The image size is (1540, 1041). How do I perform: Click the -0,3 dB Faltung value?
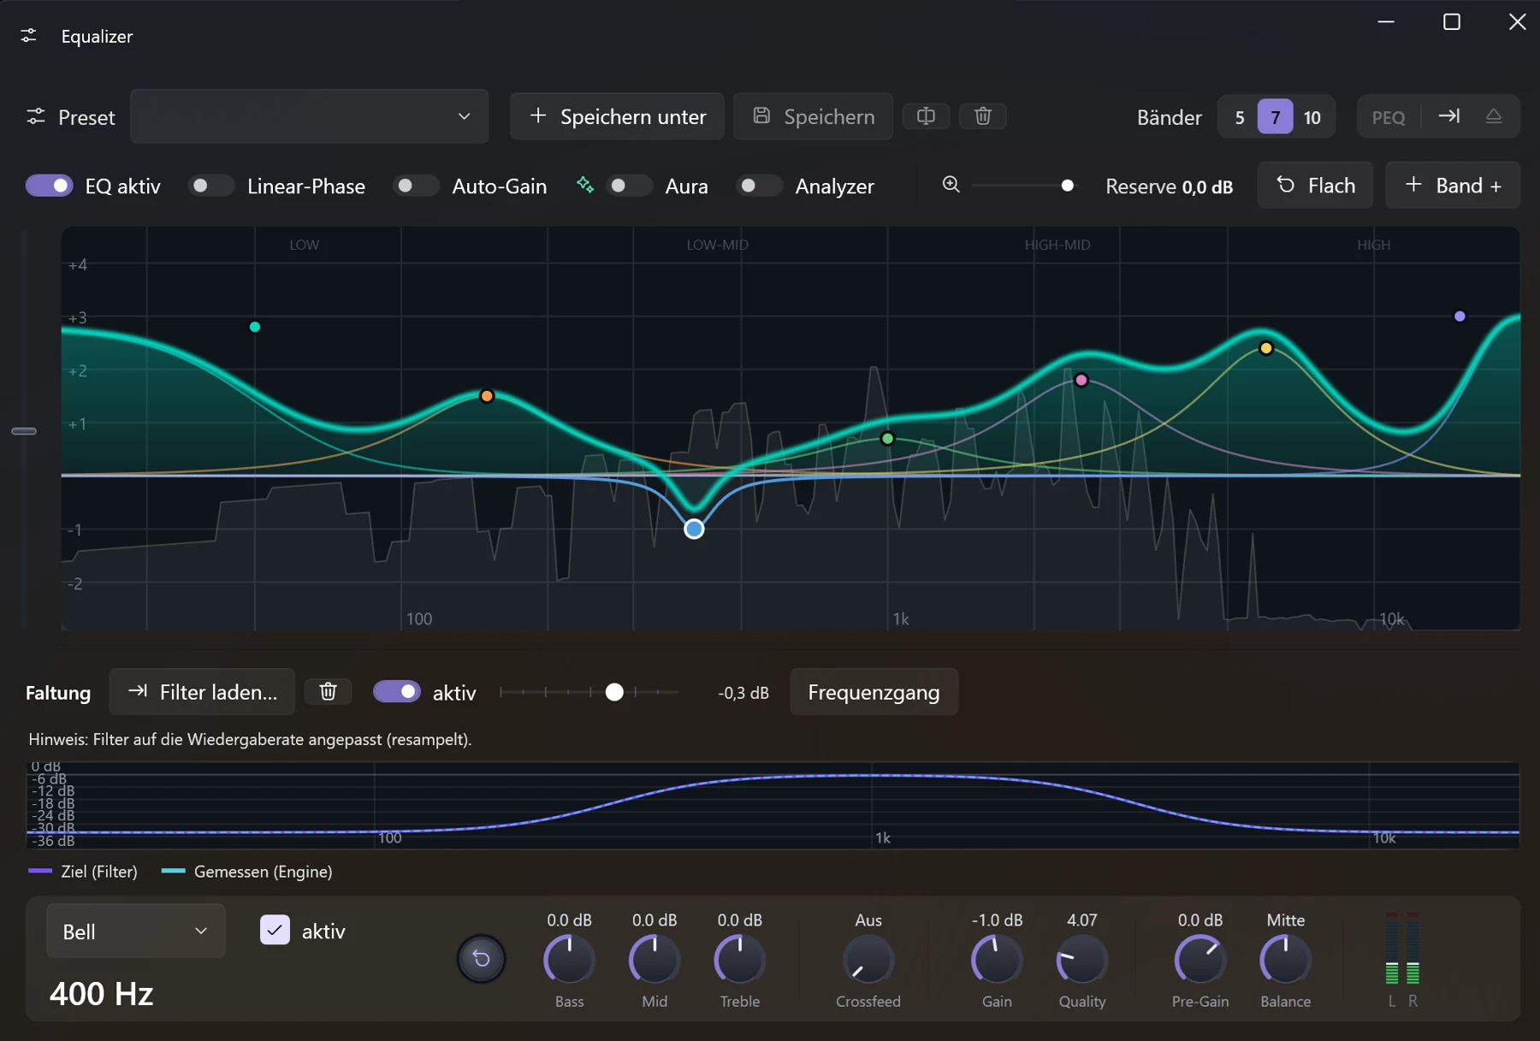[x=743, y=693]
